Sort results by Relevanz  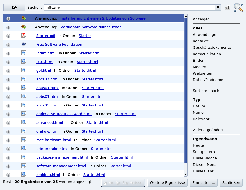click(x=201, y=119)
